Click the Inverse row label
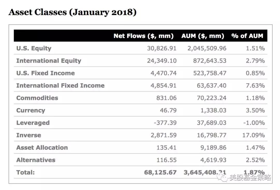The width and height of the screenshot is (280, 190). click(x=29, y=135)
